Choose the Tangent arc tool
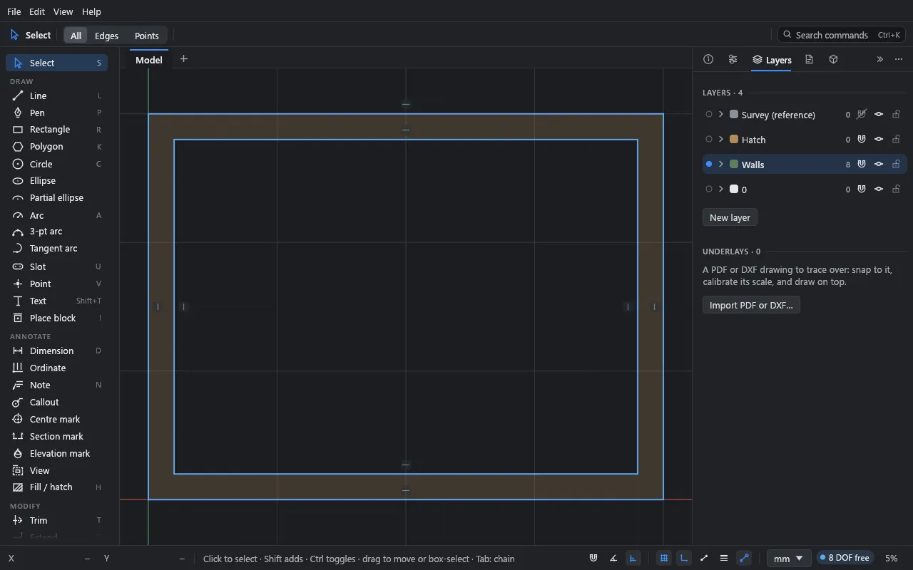Screen dimensions: 913x570 pyautogui.click(x=57, y=249)
